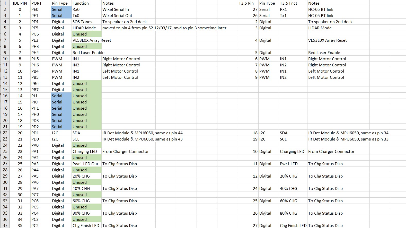Click 'IR Det Module & MPU6050, same as pin 33'
This screenshot has width=406, height=228.
click(x=348, y=139)
